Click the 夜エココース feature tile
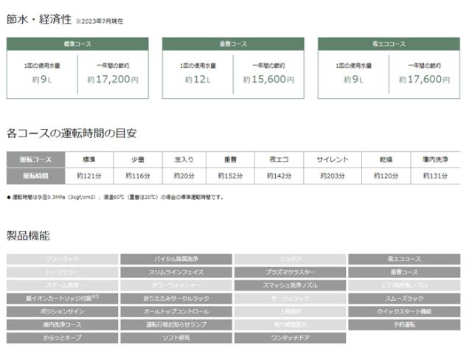This screenshot has height=354, width=472. pyautogui.click(x=404, y=259)
